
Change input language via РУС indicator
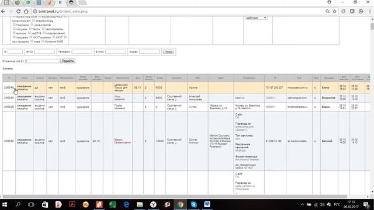pos(337,205)
